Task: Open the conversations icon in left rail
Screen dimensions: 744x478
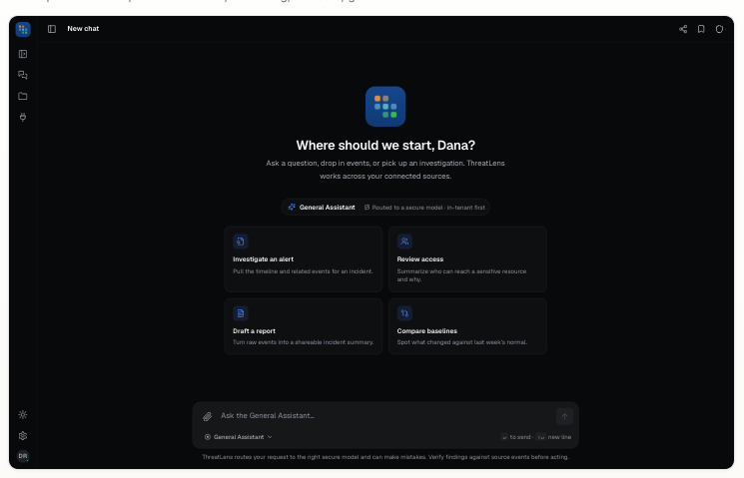Action: [23, 75]
